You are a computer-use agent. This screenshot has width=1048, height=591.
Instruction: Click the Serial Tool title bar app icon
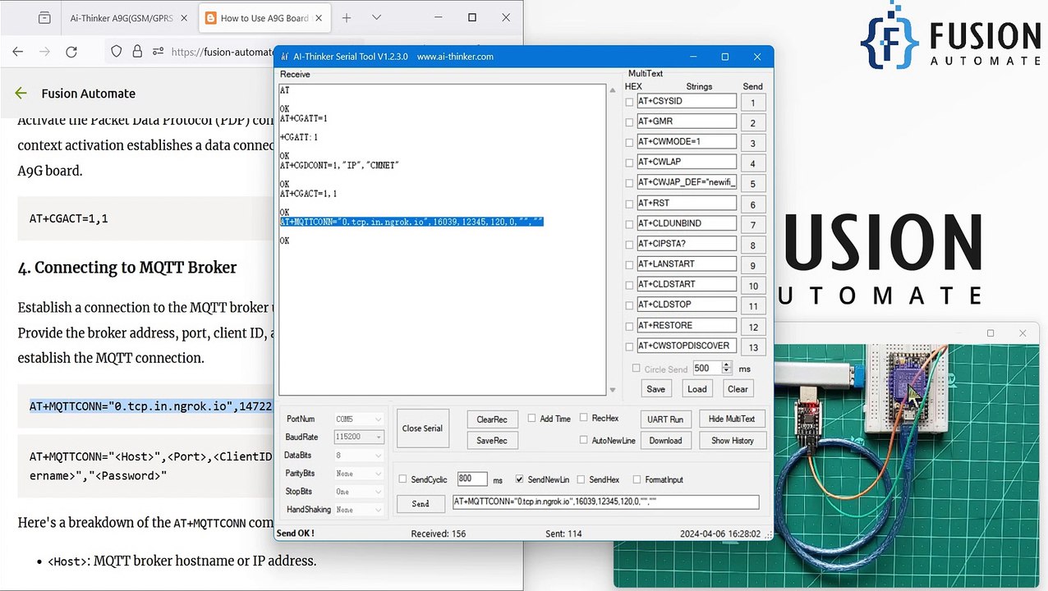click(285, 57)
